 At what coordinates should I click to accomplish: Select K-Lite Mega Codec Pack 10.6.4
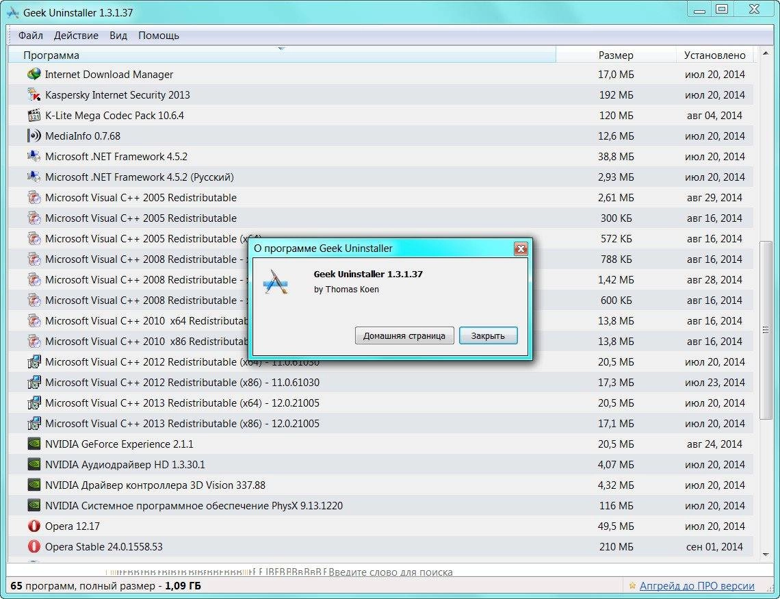click(x=380, y=116)
